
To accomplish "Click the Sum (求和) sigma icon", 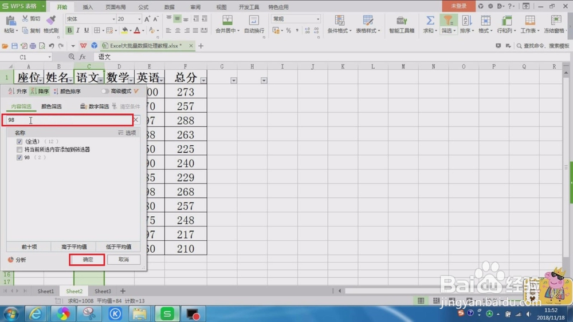I will click(x=430, y=21).
